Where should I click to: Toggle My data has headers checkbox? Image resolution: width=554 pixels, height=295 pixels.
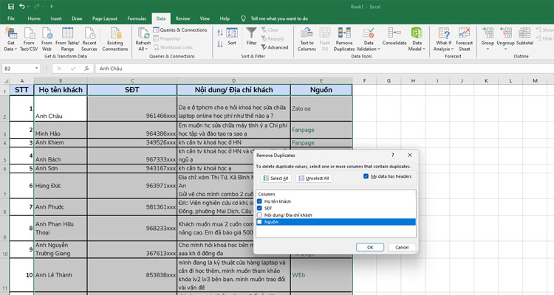[366, 176]
